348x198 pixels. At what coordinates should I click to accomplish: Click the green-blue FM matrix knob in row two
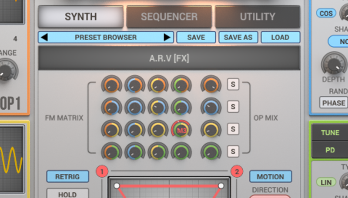(181, 107)
